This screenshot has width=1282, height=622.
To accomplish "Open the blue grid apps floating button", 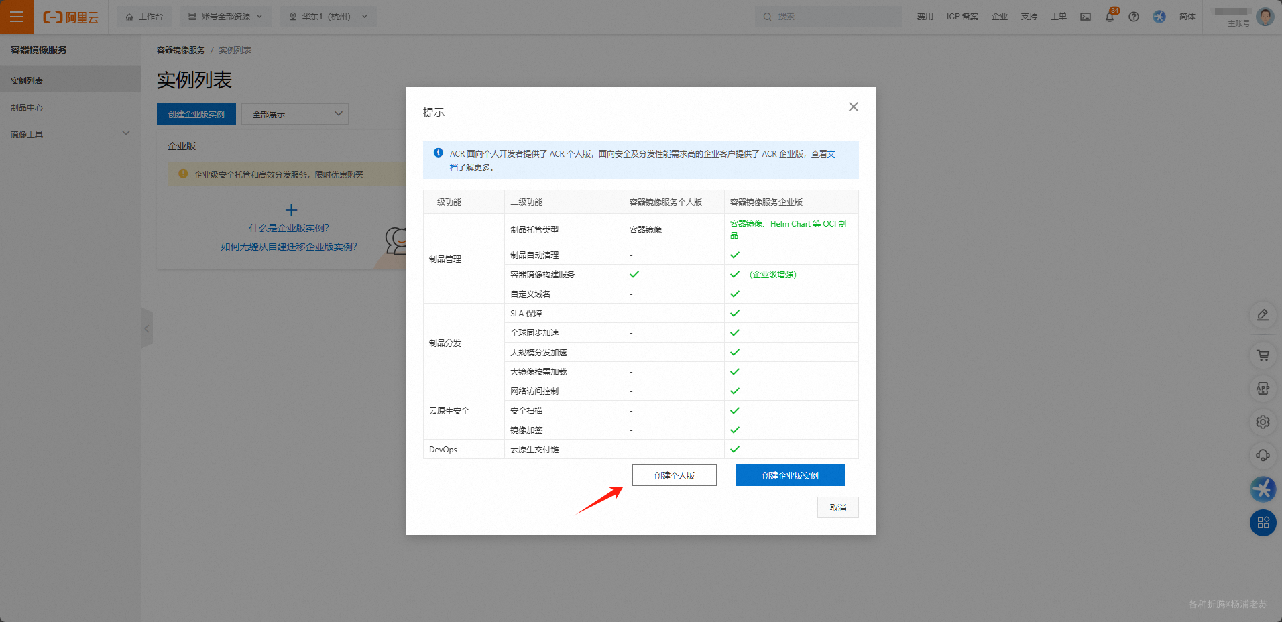I will click(x=1263, y=523).
